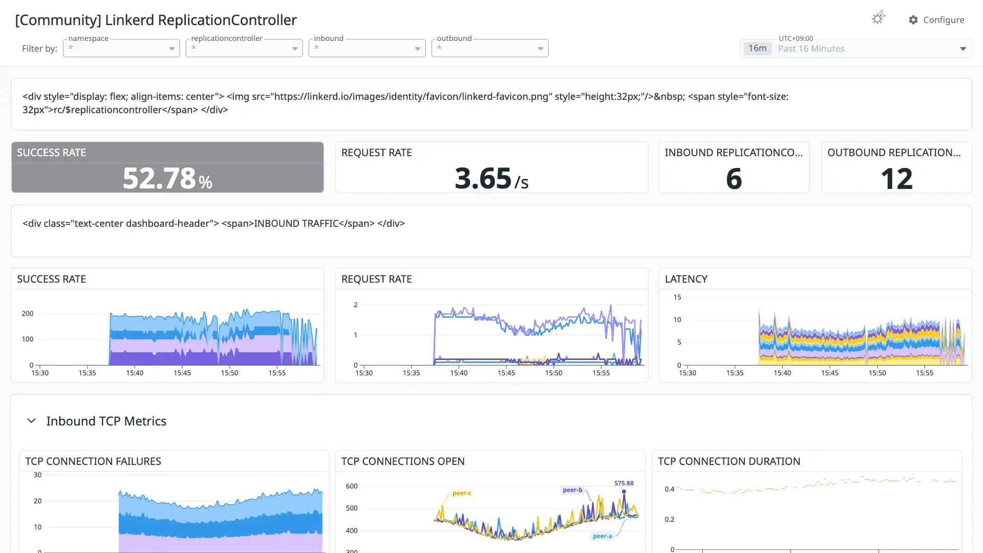983x553 pixels.
Task: Open the namespace filter dropdown
Action: (x=121, y=48)
